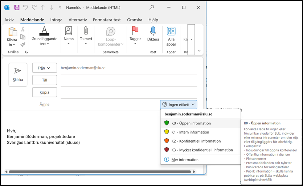
Task: Click into the Kopia recipient field
Action: click(129, 93)
